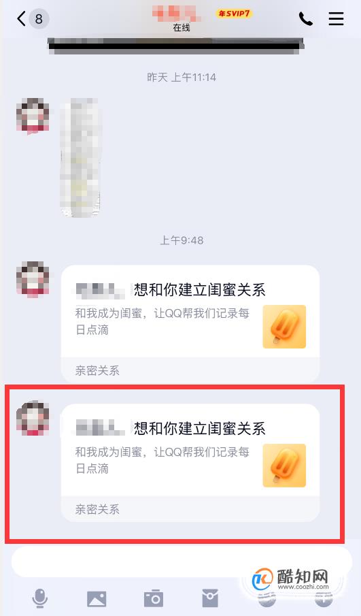The image size is (361, 616).
Task: Tap the SVIP7 membership badge
Action: point(234,14)
